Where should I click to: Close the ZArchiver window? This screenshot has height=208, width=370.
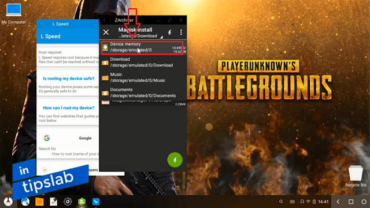181,20
